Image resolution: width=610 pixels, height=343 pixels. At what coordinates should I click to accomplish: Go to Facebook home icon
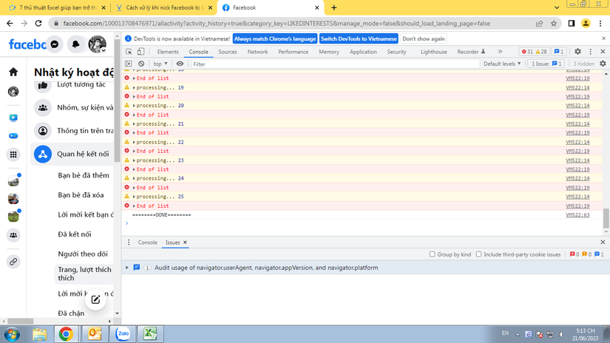(13, 72)
